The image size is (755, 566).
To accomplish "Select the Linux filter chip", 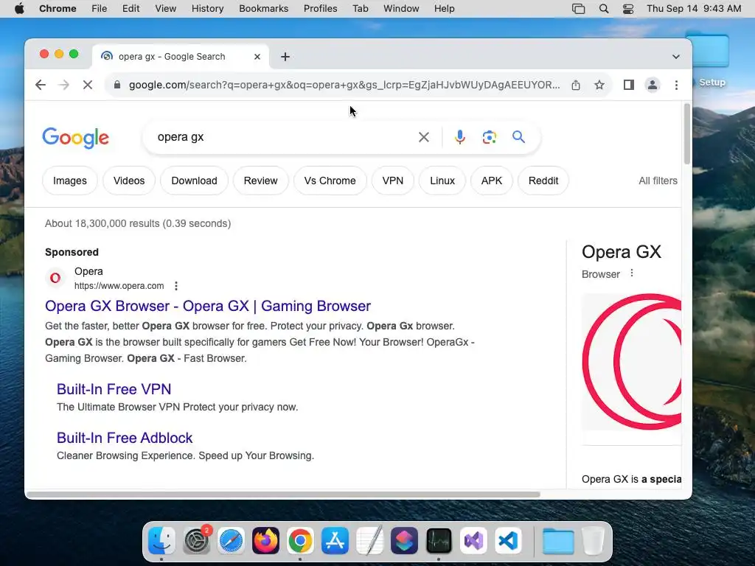I will [x=442, y=181].
